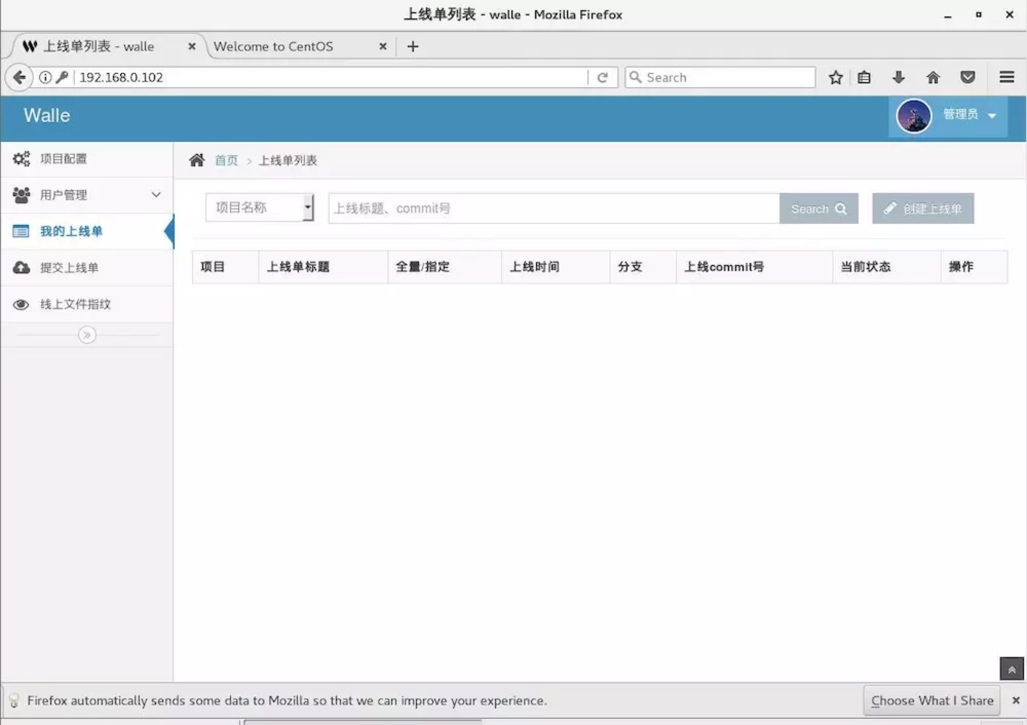Viewport: 1027px width, 725px height.
Task: Switch to Welcome to CentOS tab
Action: (274, 46)
